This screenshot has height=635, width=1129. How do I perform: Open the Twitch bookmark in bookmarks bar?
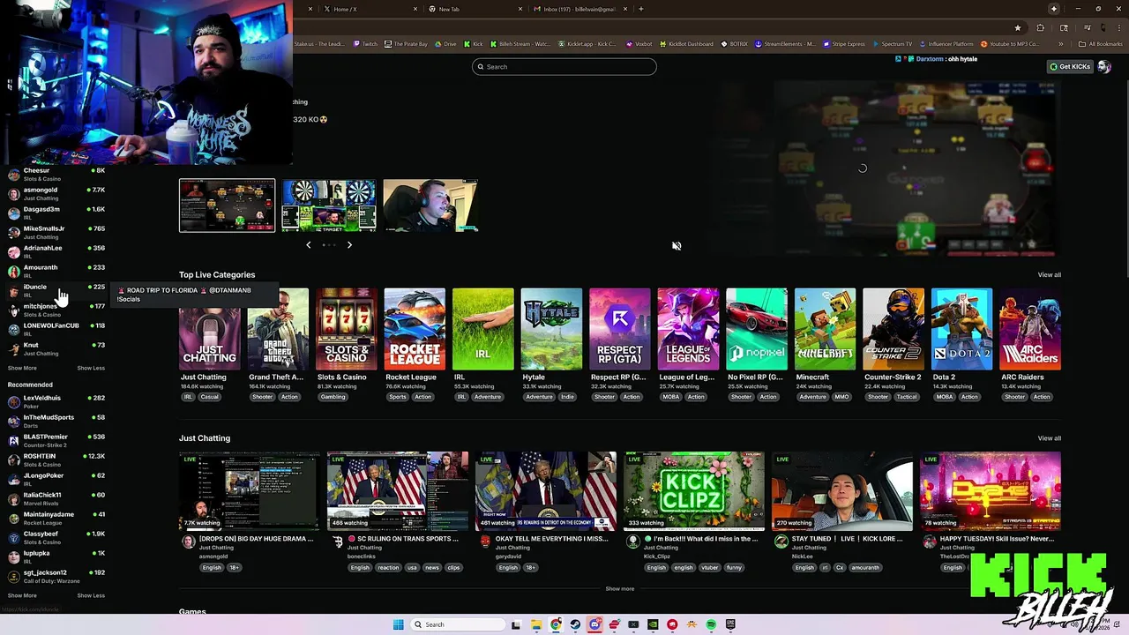coord(365,44)
